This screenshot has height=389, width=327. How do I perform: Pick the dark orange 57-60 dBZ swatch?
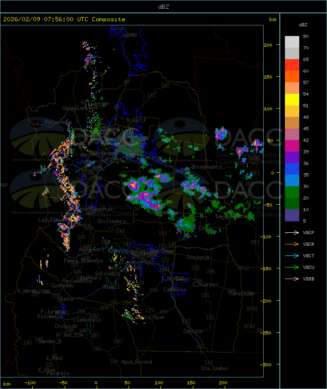coord(292,77)
